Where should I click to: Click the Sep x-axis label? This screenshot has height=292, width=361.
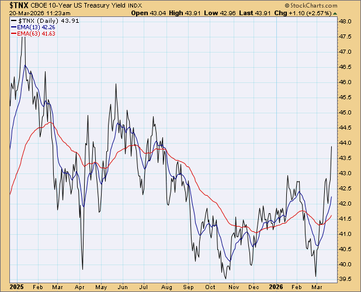click(188, 287)
